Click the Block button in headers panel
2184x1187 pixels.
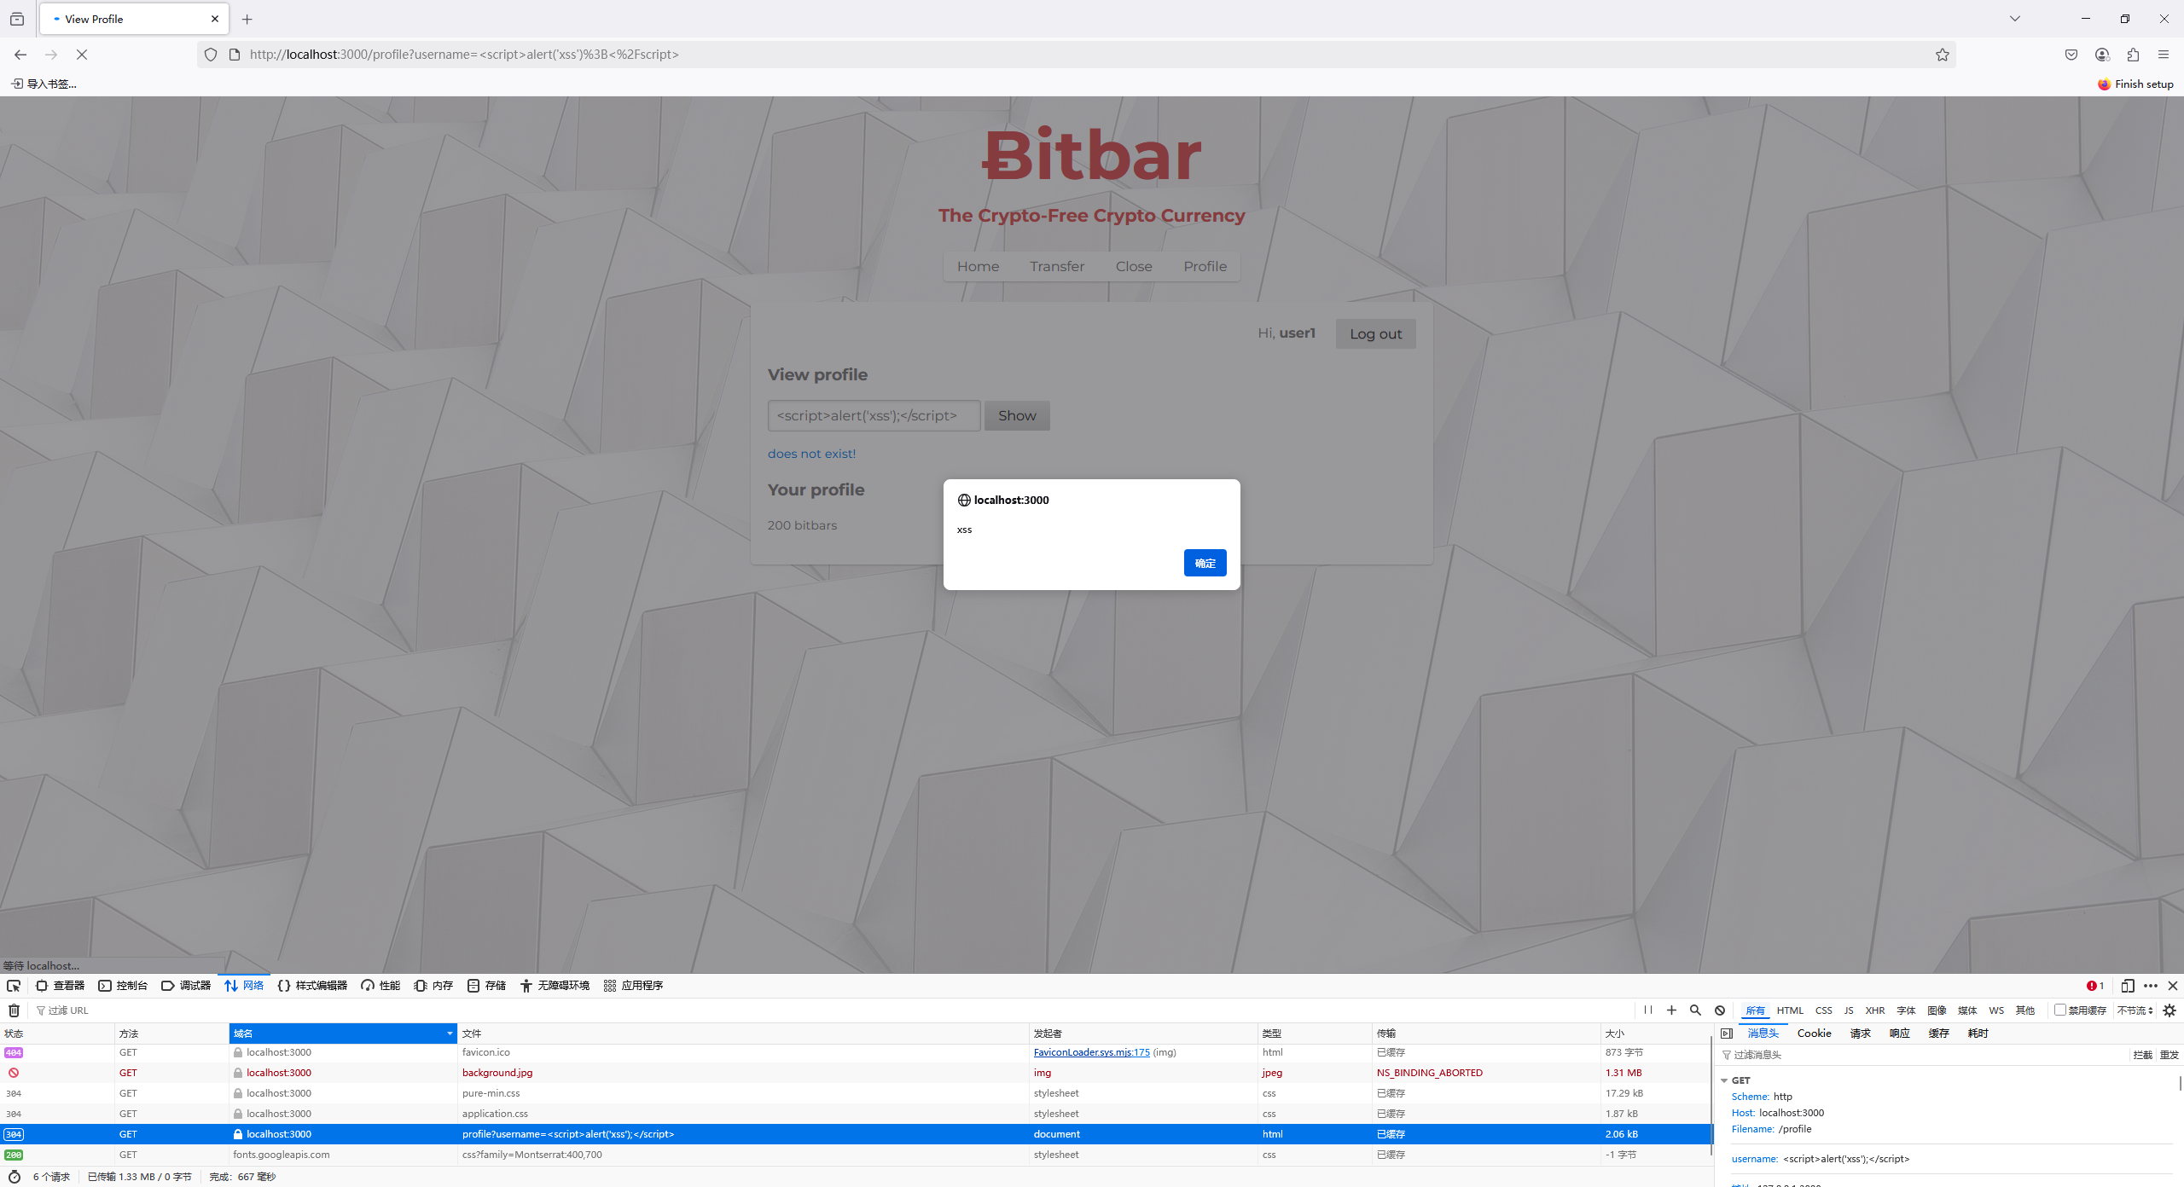click(x=2142, y=1056)
